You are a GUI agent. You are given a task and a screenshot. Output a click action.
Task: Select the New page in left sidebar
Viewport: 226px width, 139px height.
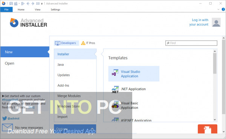(25, 52)
